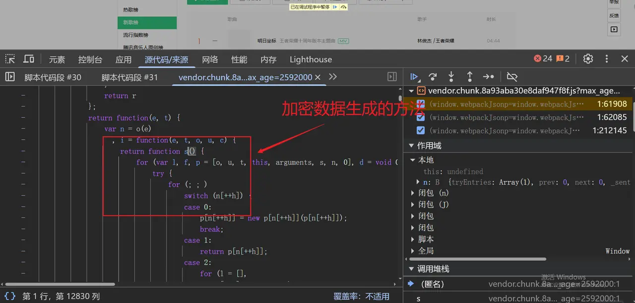Expand the 闭包 (n) closure entry
The image size is (635, 303).
pyautogui.click(x=414, y=193)
